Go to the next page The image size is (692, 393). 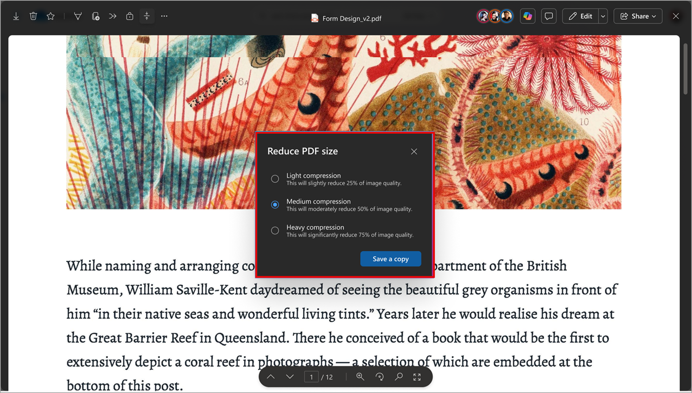[290, 377]
